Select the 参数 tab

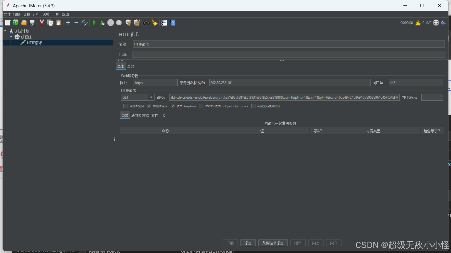coord(125,115)
